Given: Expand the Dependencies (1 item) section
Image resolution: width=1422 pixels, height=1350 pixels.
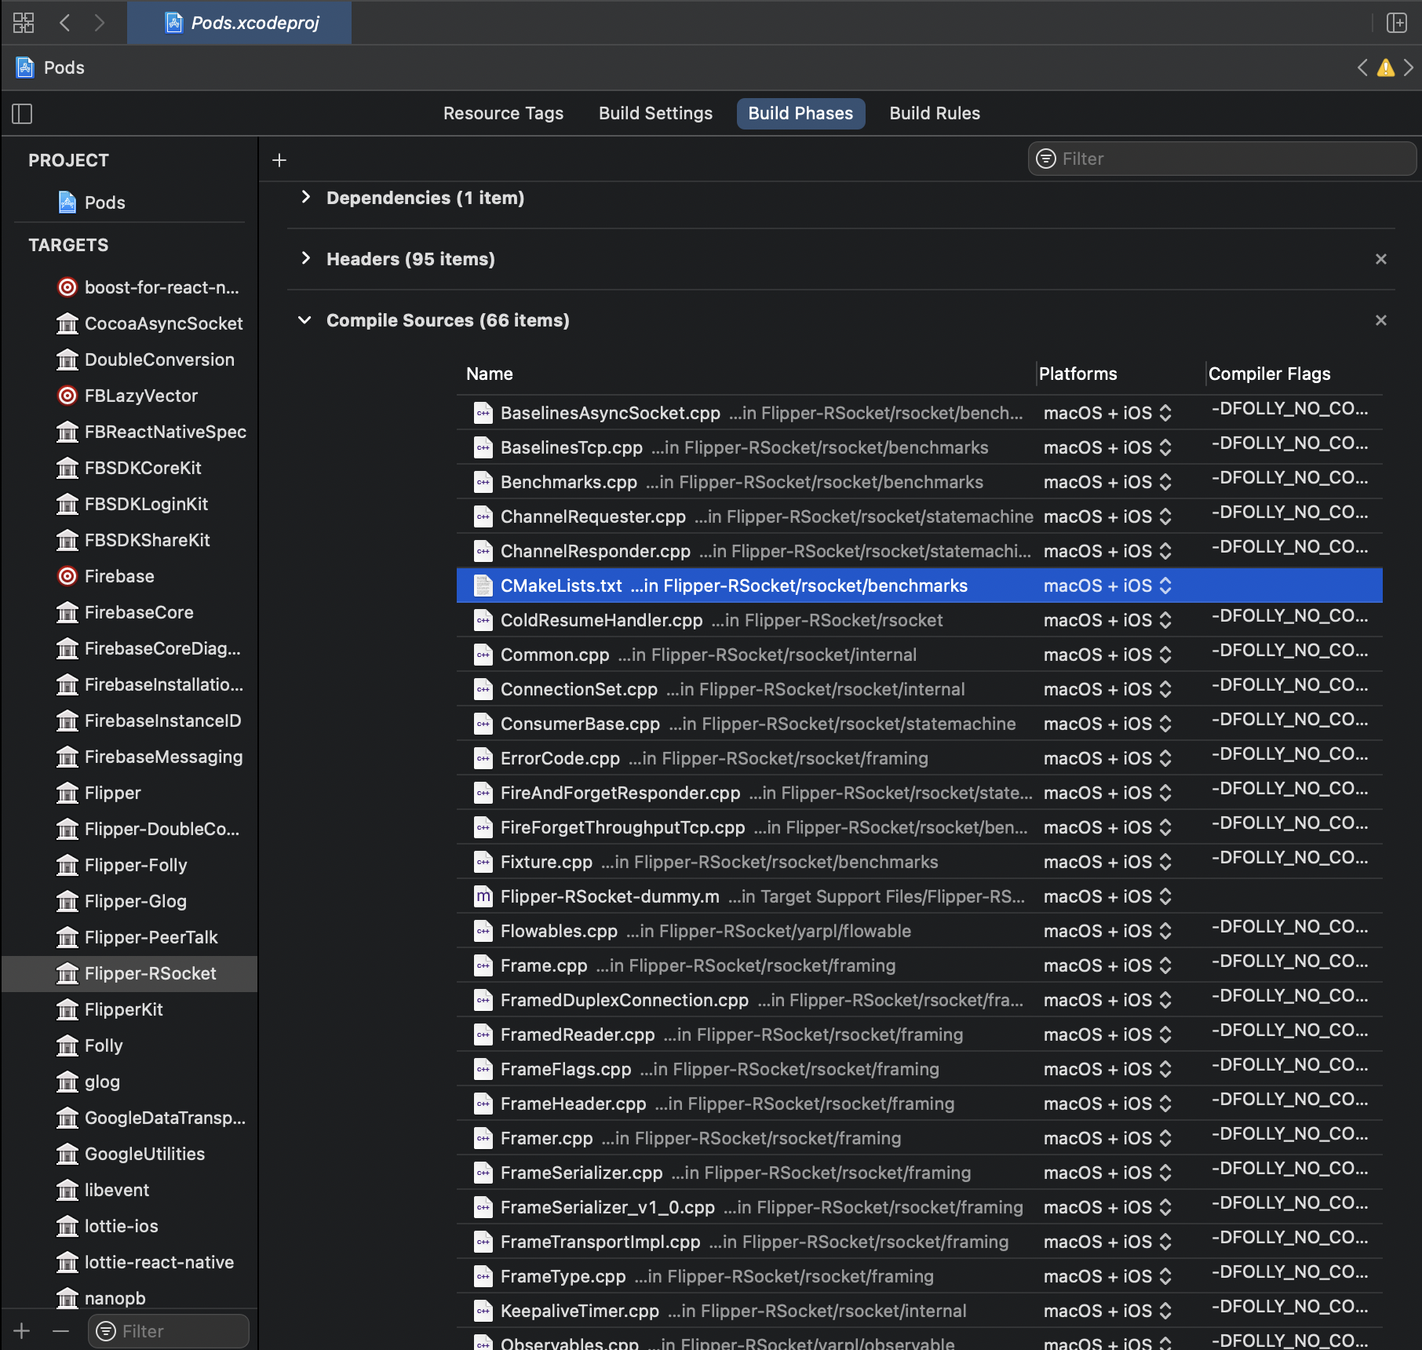Looking at the screenshot, I should pyautogui.click(x=305, y=197).
